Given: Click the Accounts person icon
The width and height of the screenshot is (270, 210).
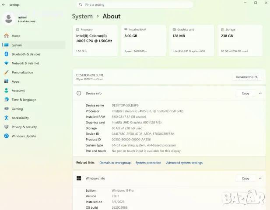Looking at the screenshot, I should tap(7, 91).
